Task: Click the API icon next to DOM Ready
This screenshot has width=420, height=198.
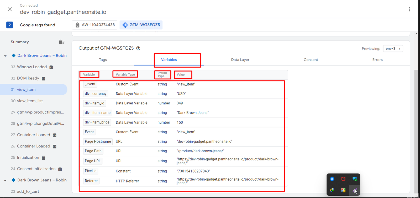Action: (44, 79)
